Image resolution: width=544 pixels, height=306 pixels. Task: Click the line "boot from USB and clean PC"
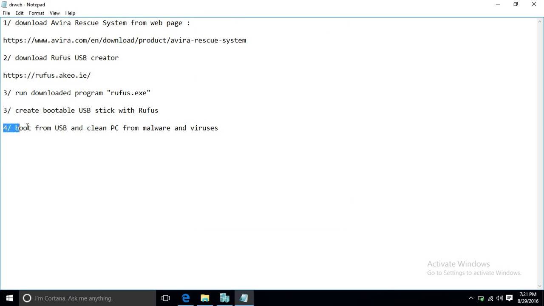(x=110, y=128)
